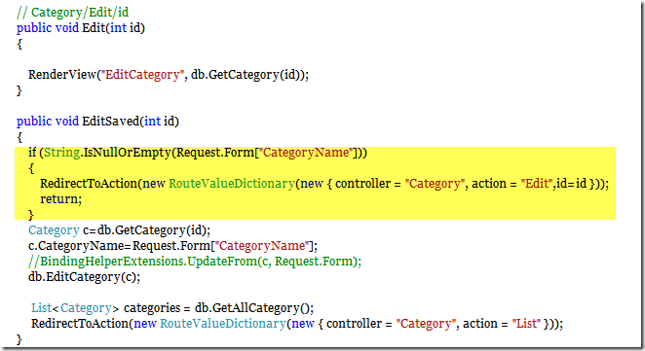Screen dimensions: 645x351
Task: Click the String.IsNullOrEmpty call in the if statement
Action: click(x=108, y=153)
